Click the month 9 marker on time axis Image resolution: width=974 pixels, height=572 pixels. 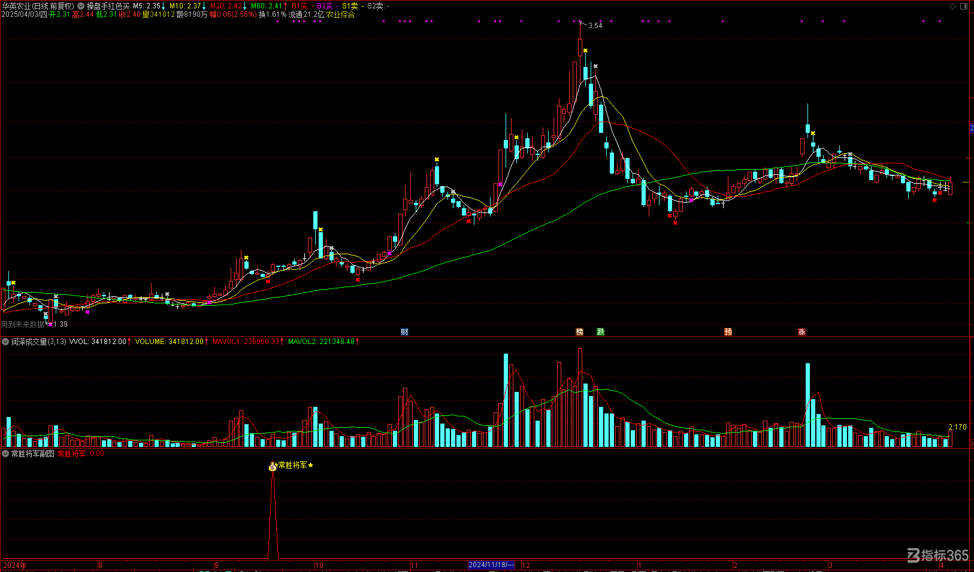click(x=217, y=565)
